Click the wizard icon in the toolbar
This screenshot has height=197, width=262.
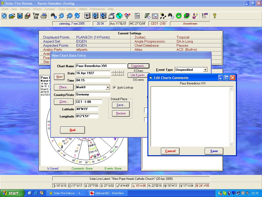[195, 16]
